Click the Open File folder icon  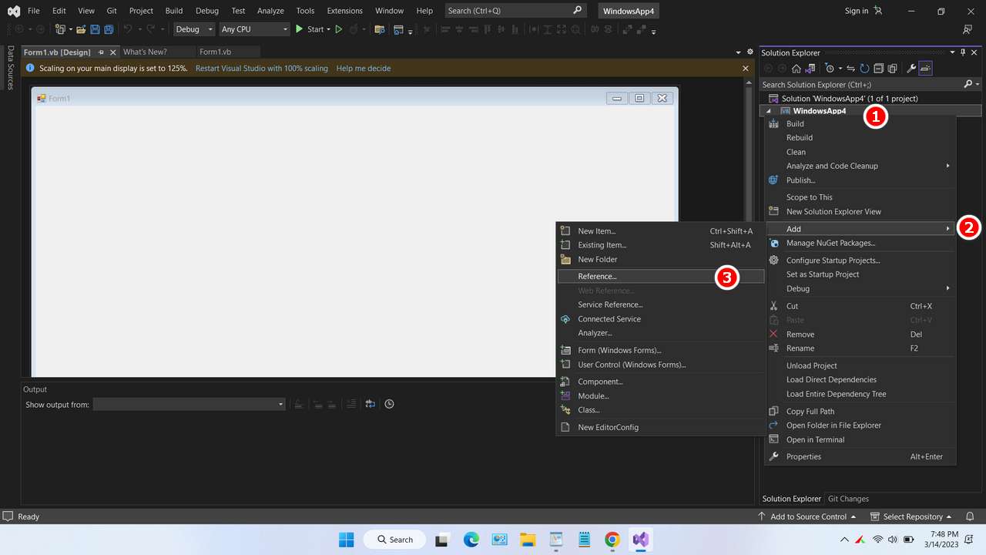click(80, 29)
